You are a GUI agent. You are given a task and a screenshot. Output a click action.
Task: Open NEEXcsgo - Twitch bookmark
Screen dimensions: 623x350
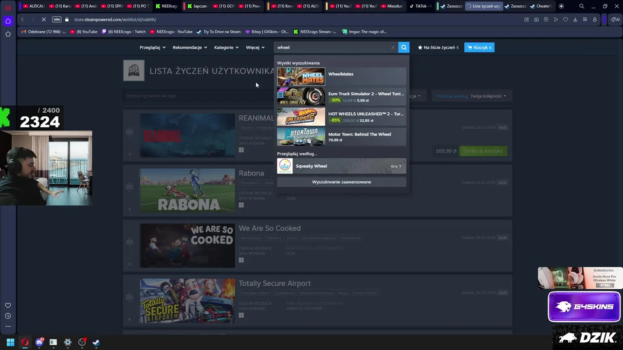[x=124, y=32]
